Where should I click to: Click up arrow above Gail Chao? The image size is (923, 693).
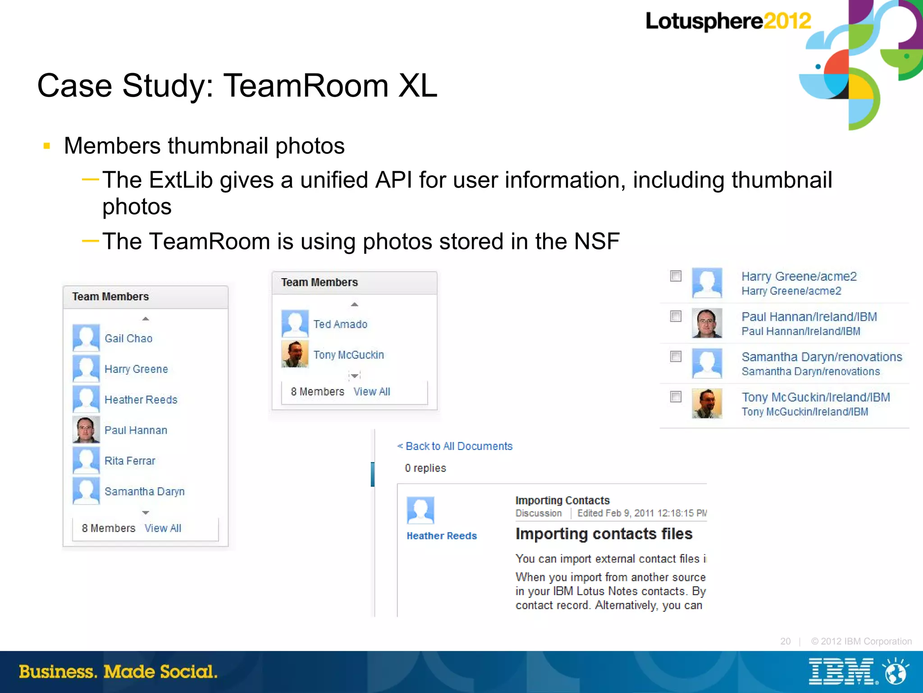tap(146, 319)
